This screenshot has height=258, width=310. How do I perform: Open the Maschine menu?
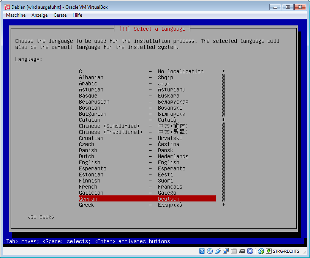click(16, 15)
